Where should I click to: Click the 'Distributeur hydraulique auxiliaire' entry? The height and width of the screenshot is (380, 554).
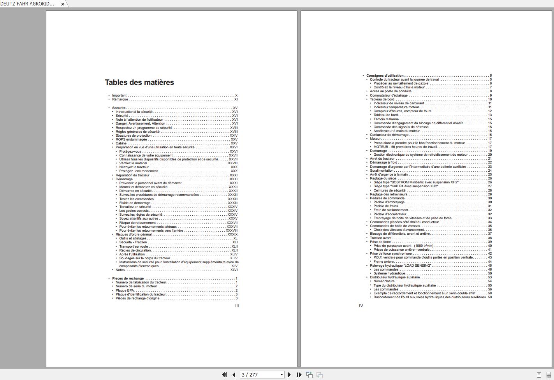click(x=395, y=277)
